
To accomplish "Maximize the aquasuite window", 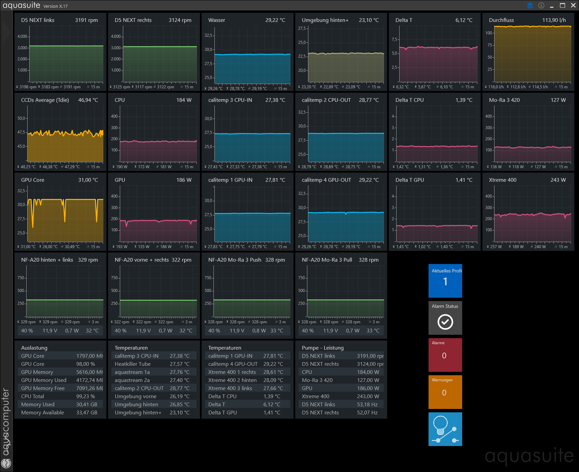I will (x=563, y=5).
